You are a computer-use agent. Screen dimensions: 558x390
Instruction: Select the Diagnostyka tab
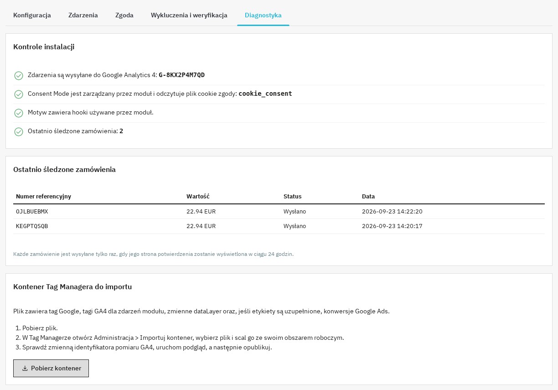[x=263, y=15]
